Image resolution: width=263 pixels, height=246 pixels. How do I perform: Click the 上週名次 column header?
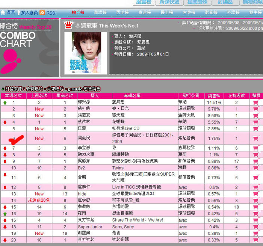[x=39, y=95]
